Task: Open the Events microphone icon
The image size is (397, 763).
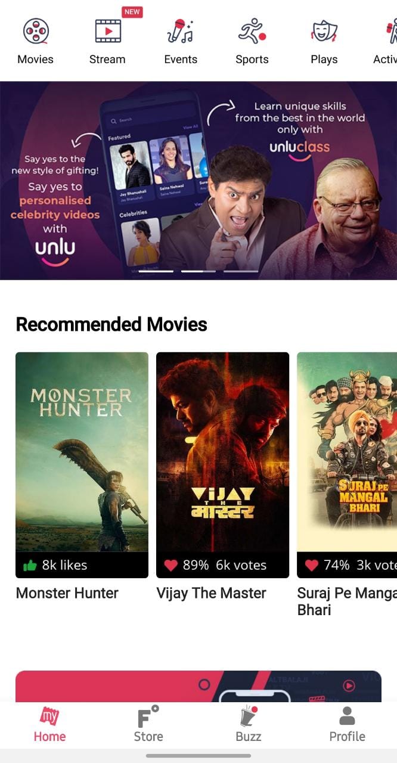Action: coord(180,31)
